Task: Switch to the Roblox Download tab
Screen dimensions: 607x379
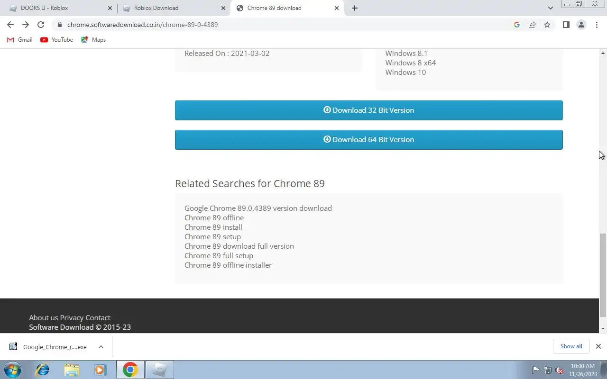Action: pos(173,8)
